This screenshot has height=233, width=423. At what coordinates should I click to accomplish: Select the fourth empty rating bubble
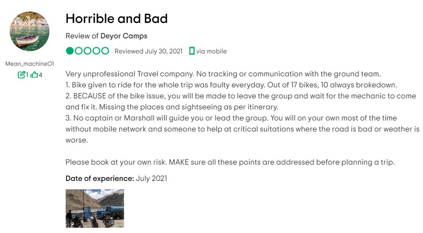(x=96, y=51)
